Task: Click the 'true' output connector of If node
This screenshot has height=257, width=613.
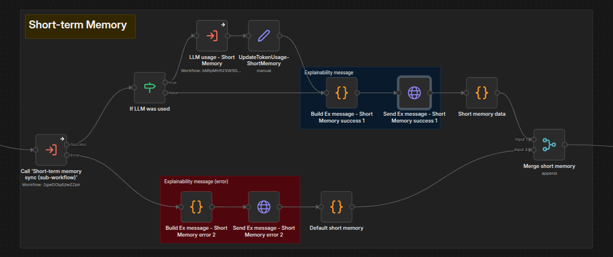Action: tap(165, 82)
